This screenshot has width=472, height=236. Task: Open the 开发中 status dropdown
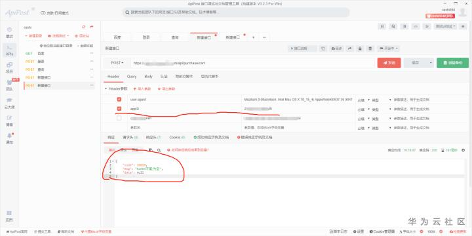[x=389, y=49]
